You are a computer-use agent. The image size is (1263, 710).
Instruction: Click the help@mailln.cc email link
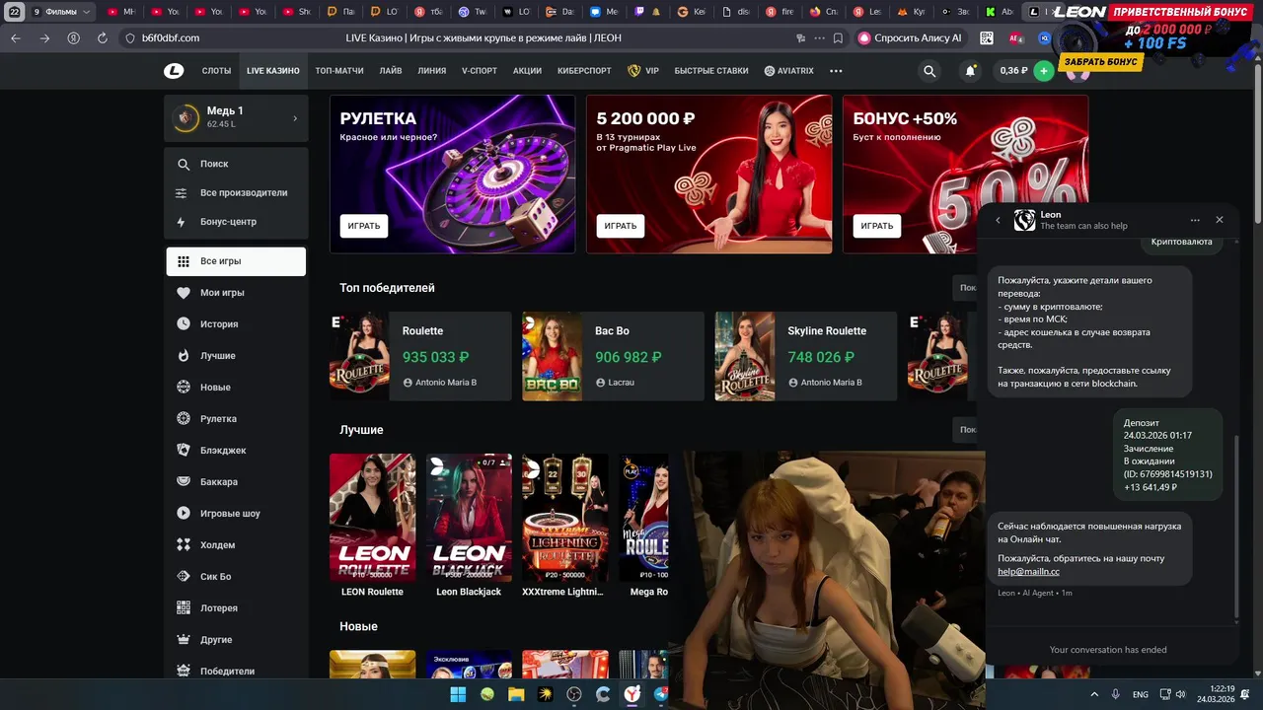pos(1028,571)
